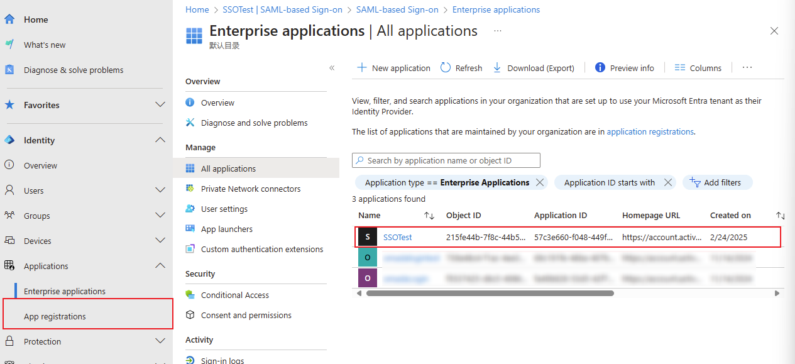Click the New application button
This screenshot has height=364, width=795.
point(393,68)
